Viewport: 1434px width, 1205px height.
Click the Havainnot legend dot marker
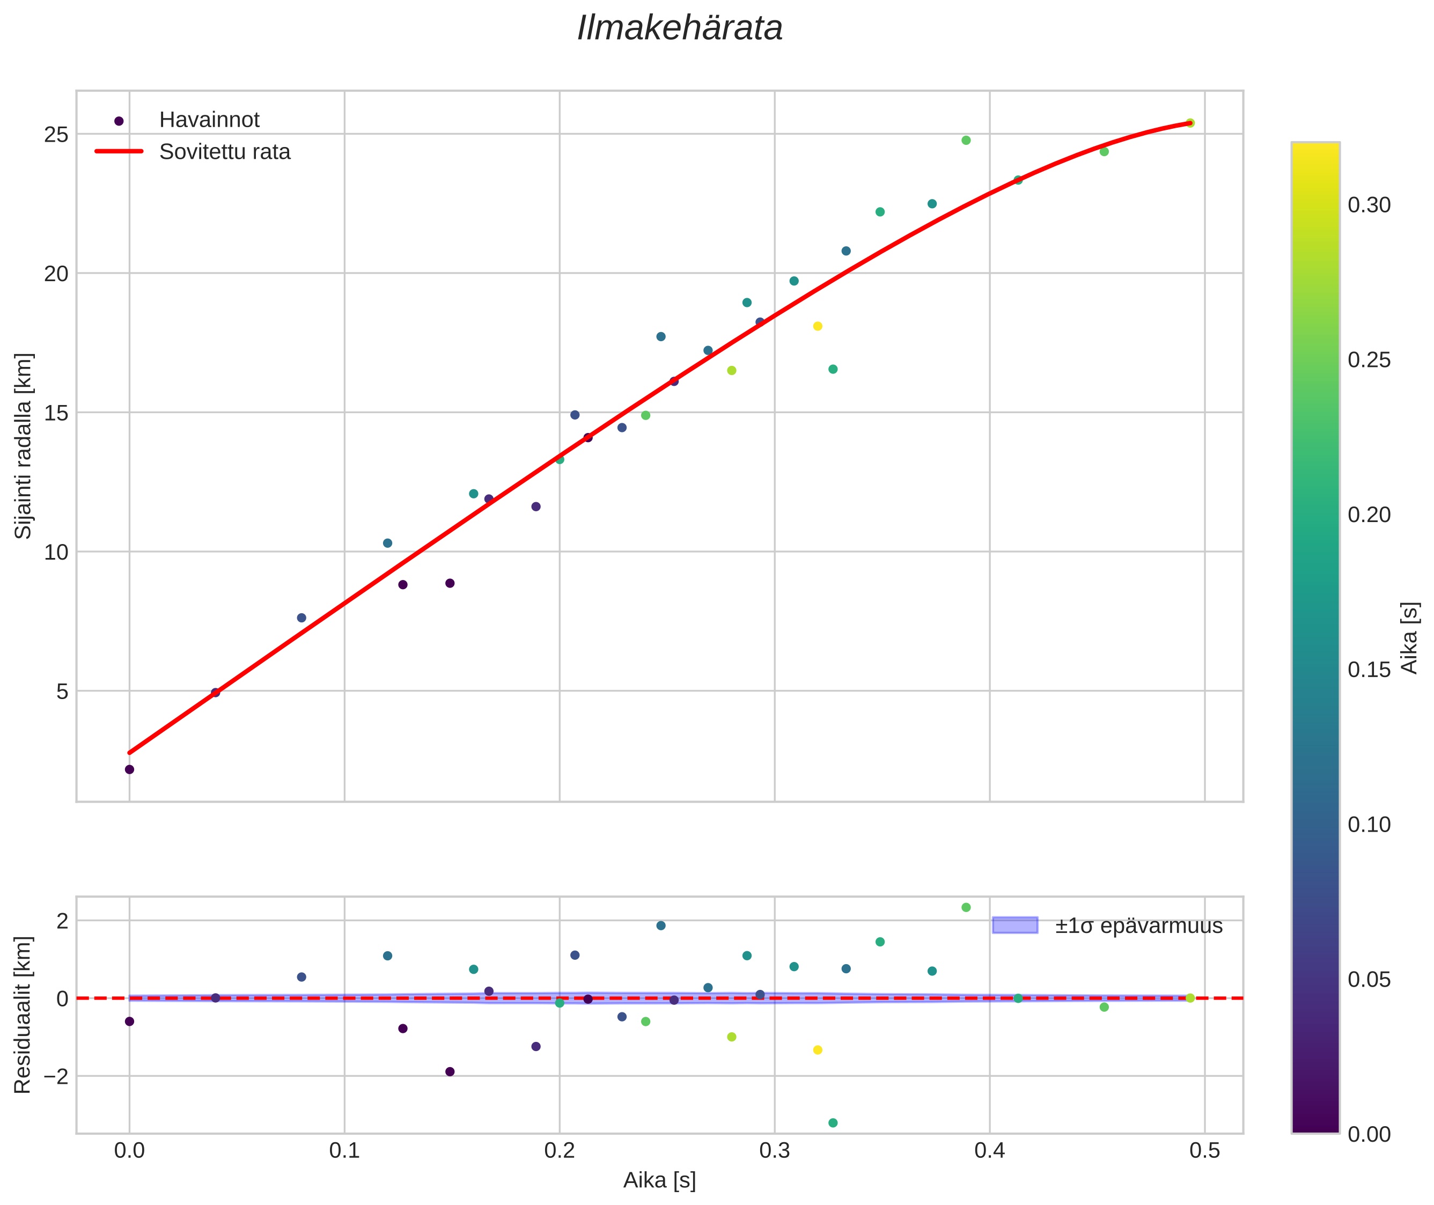click(x=119, y=121)
